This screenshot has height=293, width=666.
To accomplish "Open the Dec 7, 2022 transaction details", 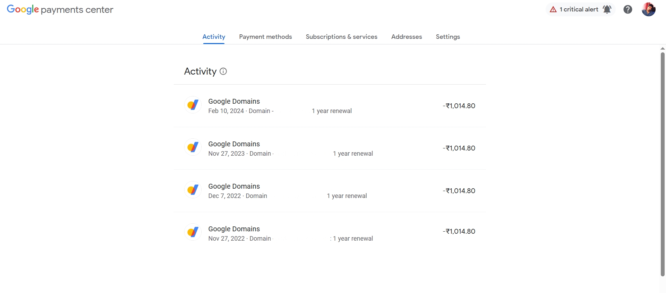I will 330,191.
